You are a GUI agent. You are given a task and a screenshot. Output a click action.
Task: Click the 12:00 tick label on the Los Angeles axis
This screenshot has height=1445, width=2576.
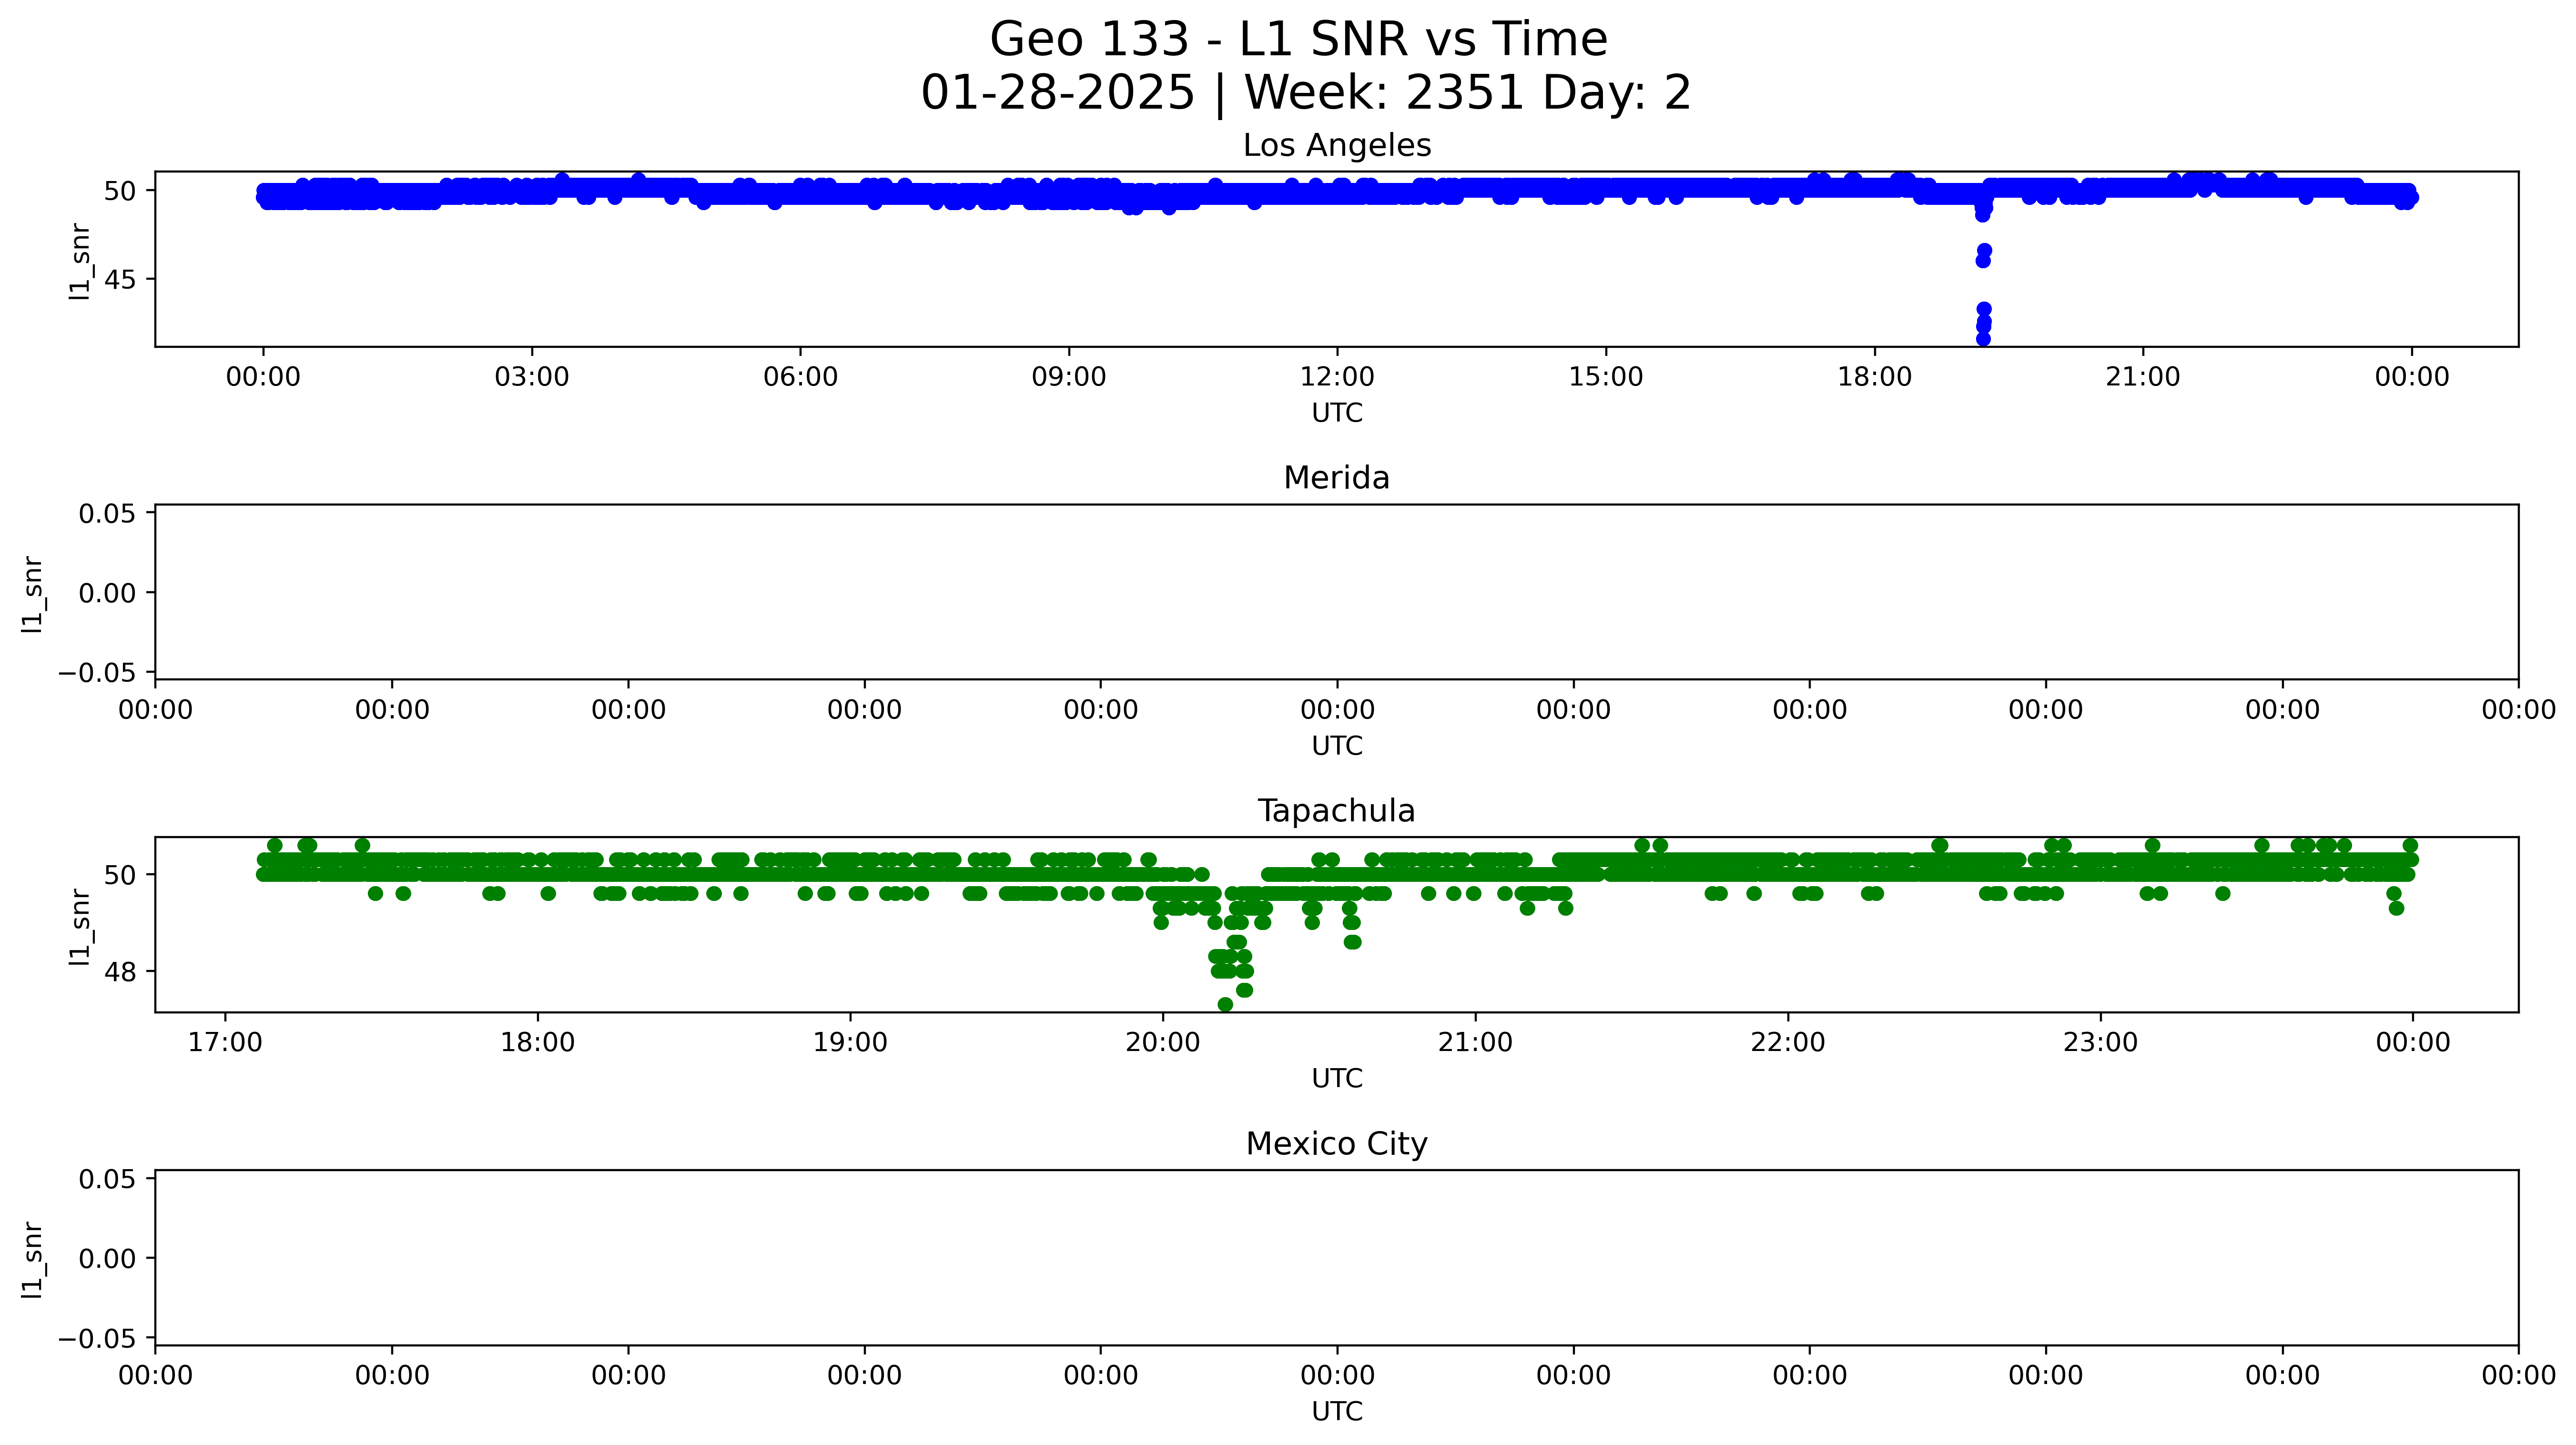tap(1336, 377)
